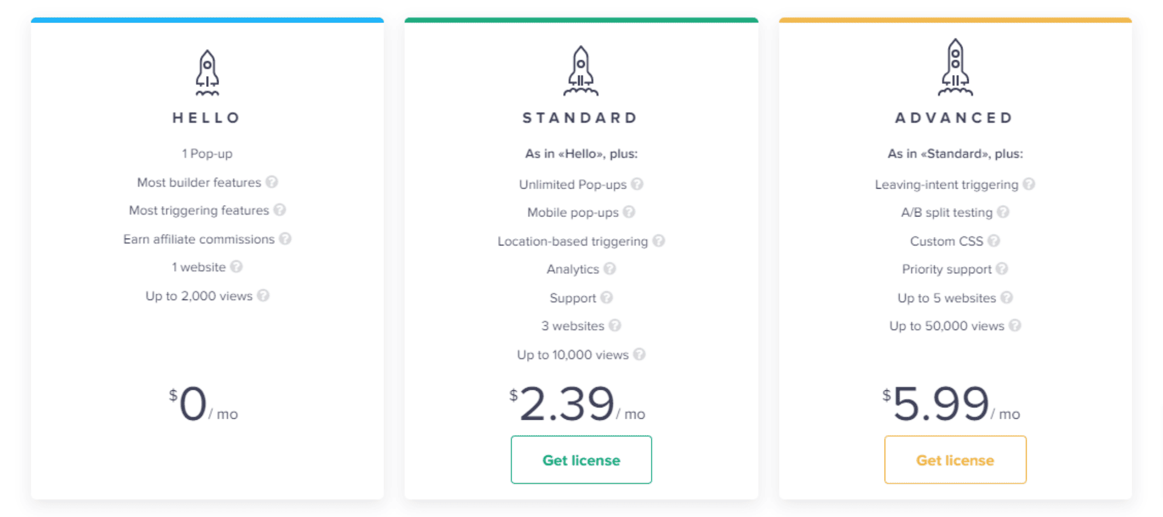Click help icon next to Priority support

click(x=1002, y=269)
